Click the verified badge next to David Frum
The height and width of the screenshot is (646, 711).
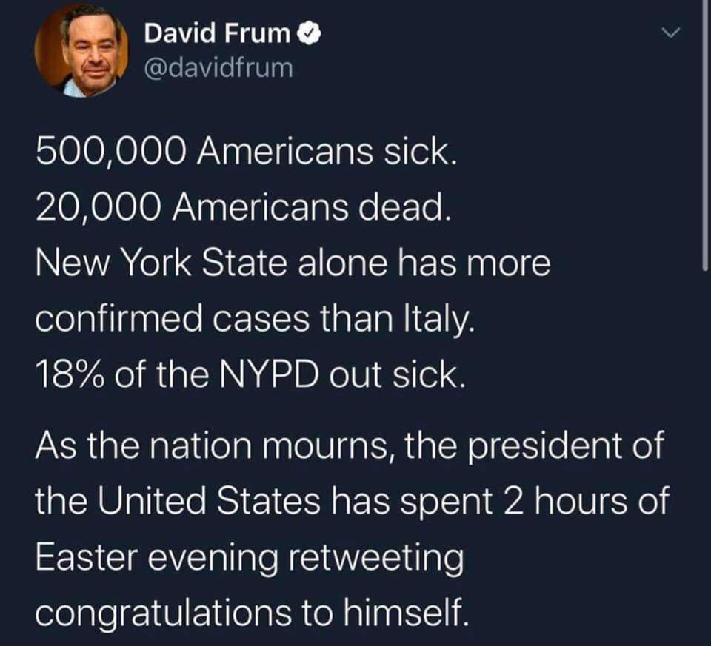(310, 33)
